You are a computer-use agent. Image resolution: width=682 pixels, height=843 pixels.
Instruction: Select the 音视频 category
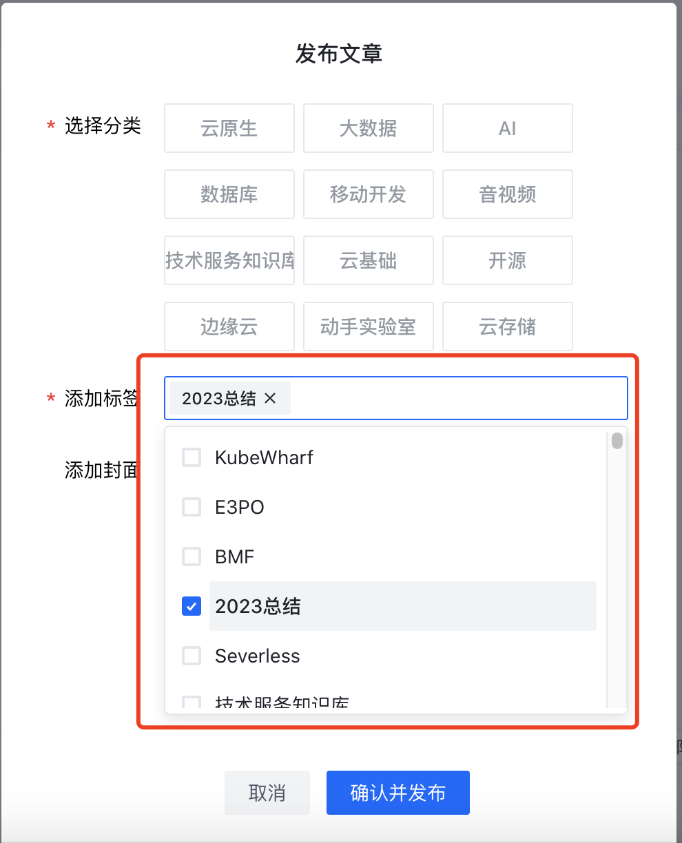click(x=508, y=194)
